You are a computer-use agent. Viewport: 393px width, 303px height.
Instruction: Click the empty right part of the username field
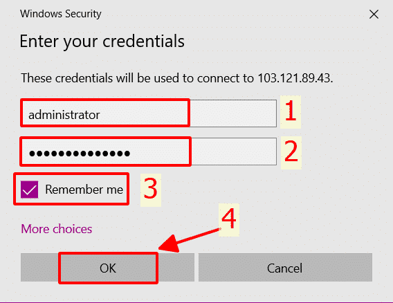tap(233, 113)
